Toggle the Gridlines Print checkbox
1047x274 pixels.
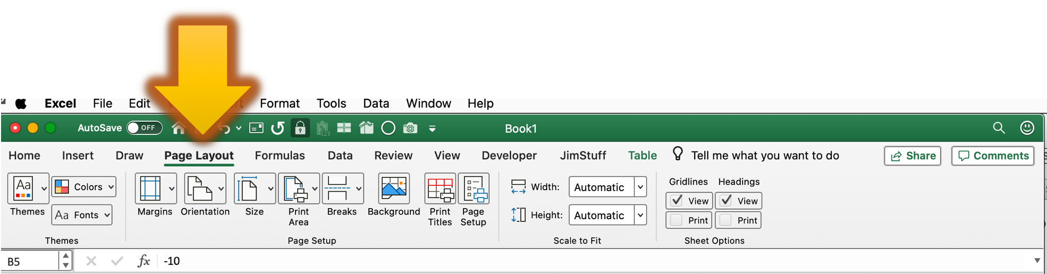click(x=676, y=220)
